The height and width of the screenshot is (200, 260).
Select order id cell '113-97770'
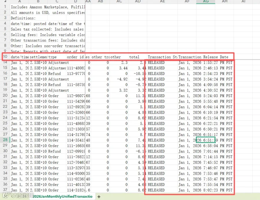pos(76,74)
